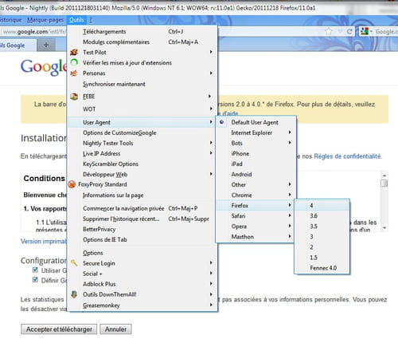Viewport: 398px width, 339px height.
Task: Select the Default User Agent radio option
Action: click(x=221, y=122)
